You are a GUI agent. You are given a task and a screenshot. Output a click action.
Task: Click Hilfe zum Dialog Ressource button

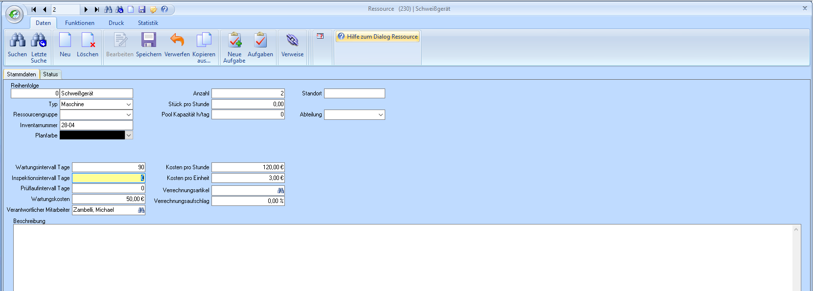point(377,37)
